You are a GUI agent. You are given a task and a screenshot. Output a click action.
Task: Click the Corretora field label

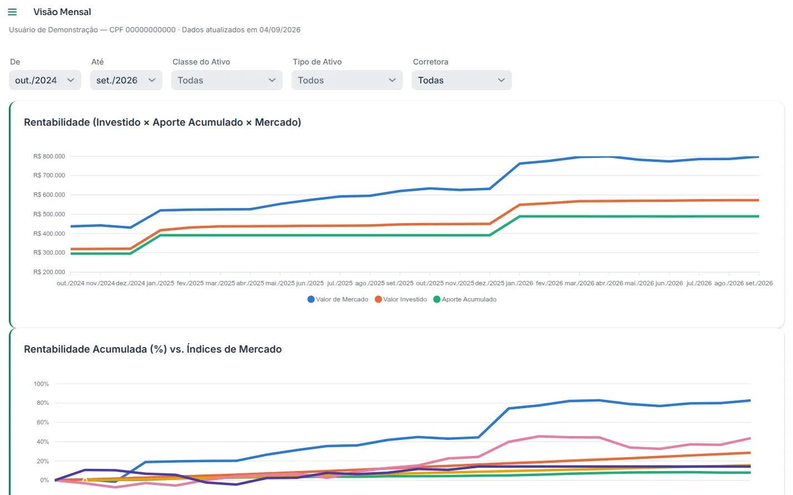pyautogui.click(x=431, y=62)
